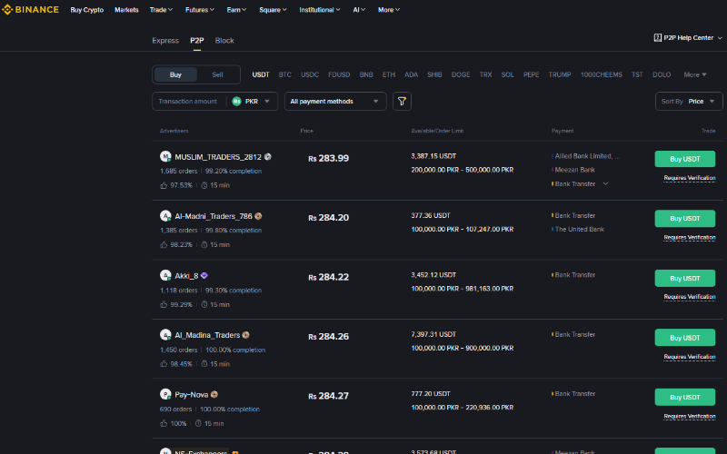Click thumbs-up icon beside 100%
This screenshot has width=727, height=454.
(x=164, y=423)
